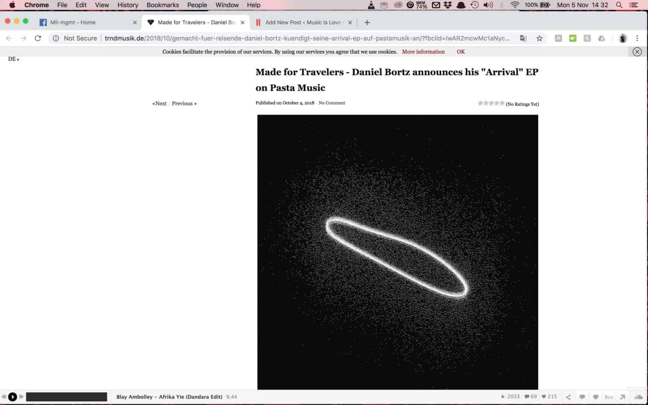Screen dimensions: 648x405
Task: Click the volume speaker icon in menu bar
Action: pos(488,5)
